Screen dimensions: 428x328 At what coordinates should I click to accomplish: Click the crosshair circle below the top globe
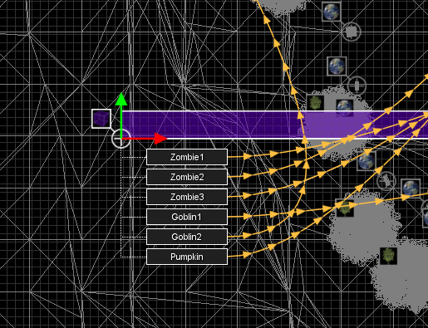[x=352, y=32]
